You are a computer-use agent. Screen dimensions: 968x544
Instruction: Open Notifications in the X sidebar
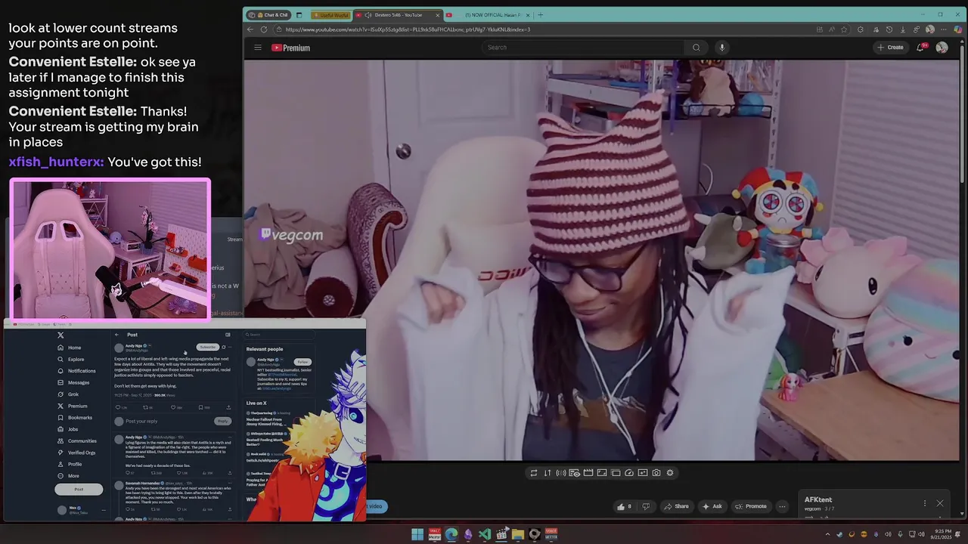76,371
